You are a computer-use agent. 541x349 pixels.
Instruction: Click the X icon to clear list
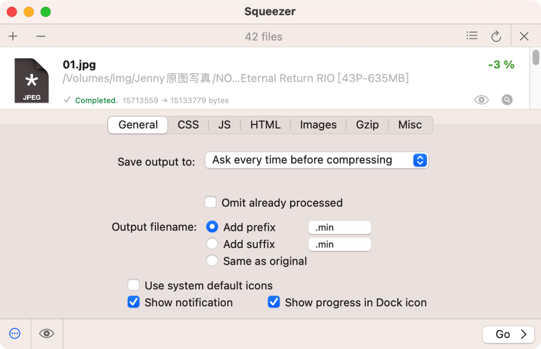(524, 37)
